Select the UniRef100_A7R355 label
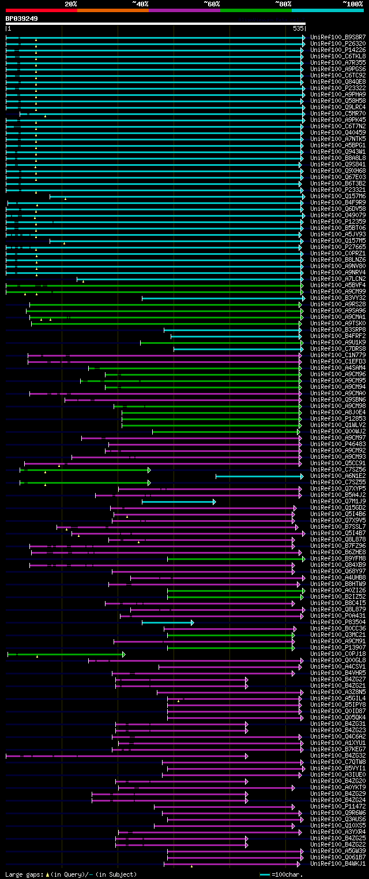 (338, 62)
